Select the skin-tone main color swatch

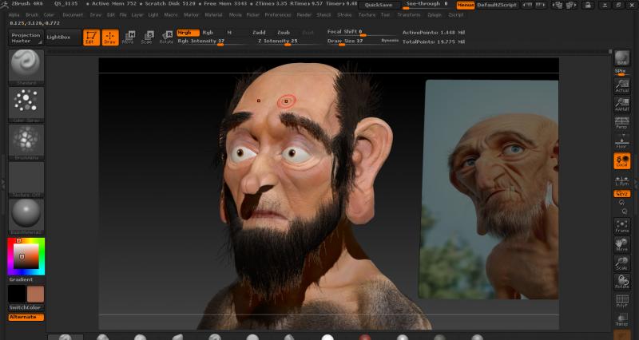(35, 294)
